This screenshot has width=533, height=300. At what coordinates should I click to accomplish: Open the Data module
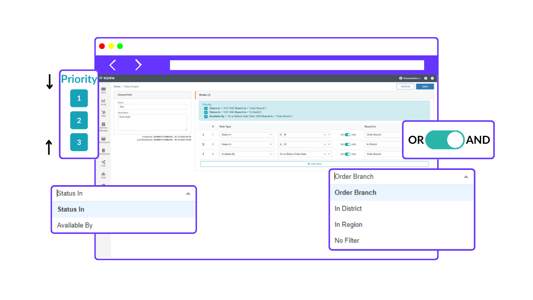pyautogui.click(x=103, y=175)
